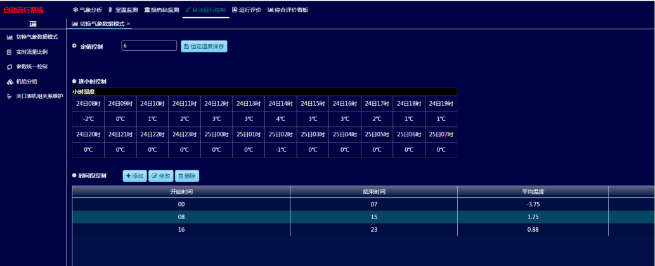The width and height of the screenshot is (655, 266).
Task: Open the 综合评价看板 top menu
Action: coord(287,10)
